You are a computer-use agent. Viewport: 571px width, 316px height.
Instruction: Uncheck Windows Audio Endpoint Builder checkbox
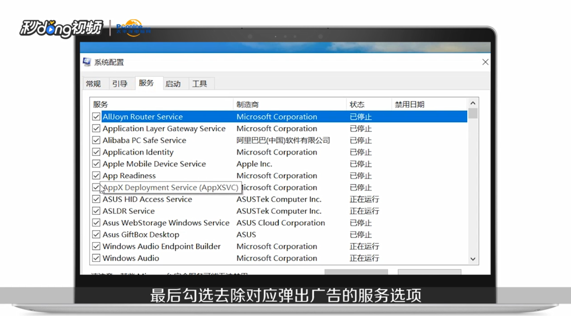(x=96, y=246)
